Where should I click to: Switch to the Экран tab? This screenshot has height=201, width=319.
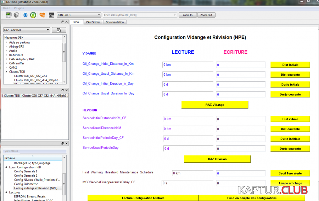point(77,22)
